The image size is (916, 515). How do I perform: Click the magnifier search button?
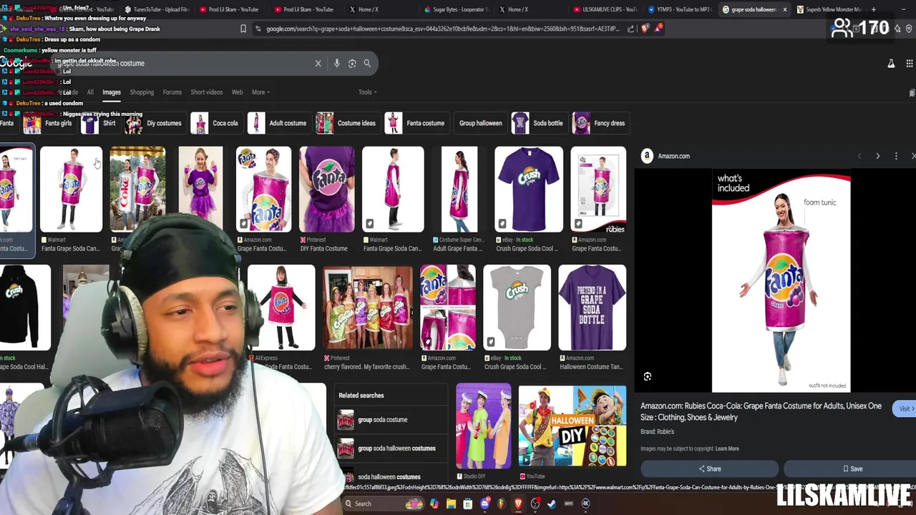click(x=367, y=64)
